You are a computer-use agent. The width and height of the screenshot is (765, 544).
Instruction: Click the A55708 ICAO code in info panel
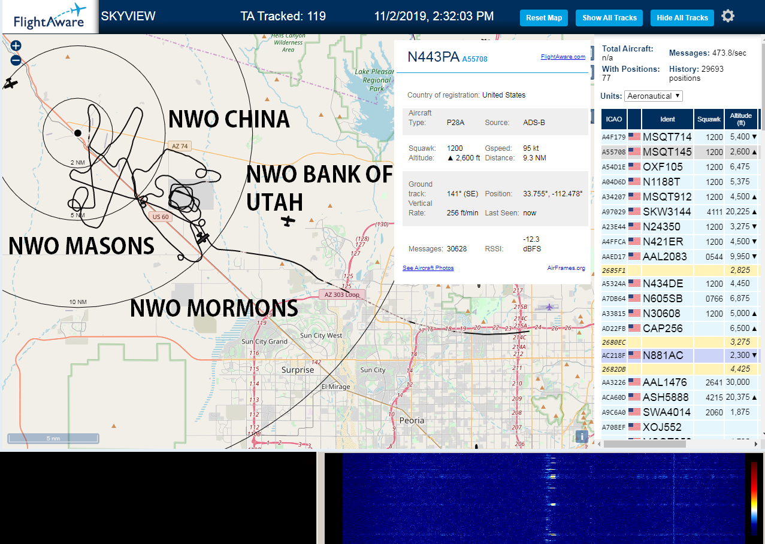[x=474, y=59]
